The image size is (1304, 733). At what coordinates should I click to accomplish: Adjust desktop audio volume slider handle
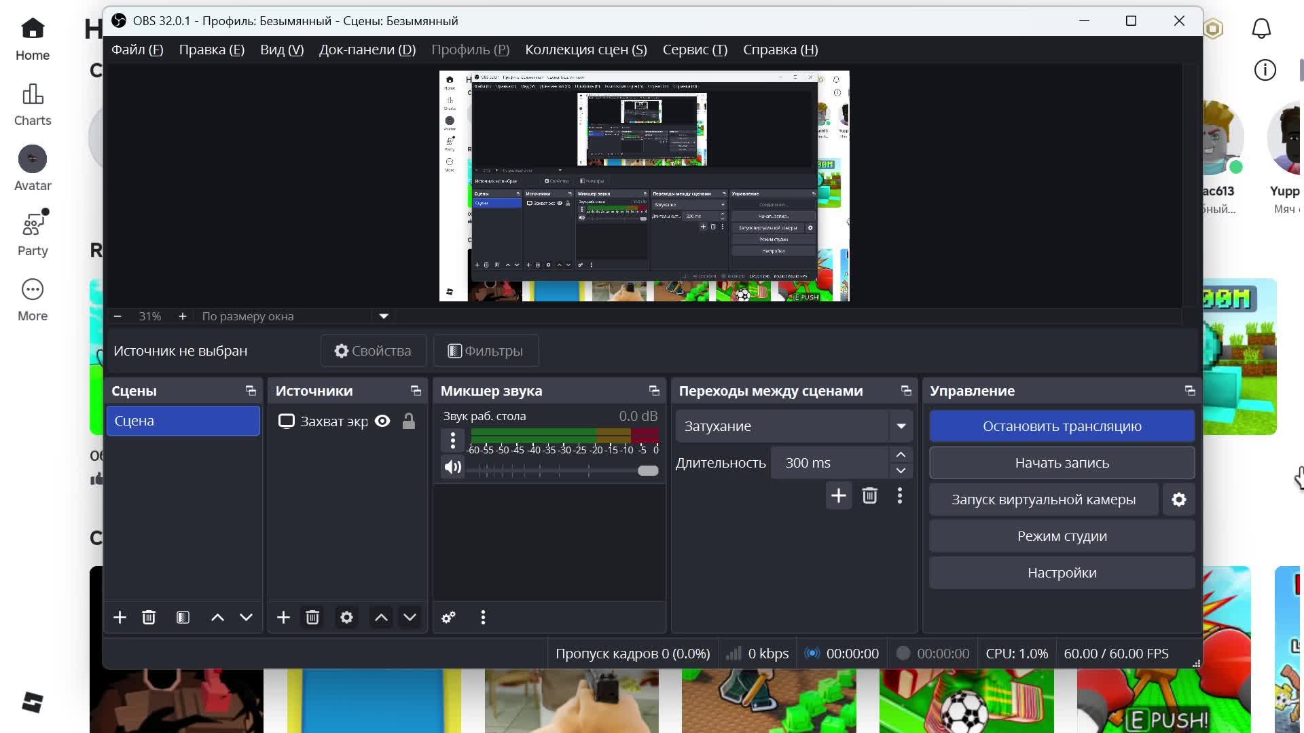(x=648, y=471)
